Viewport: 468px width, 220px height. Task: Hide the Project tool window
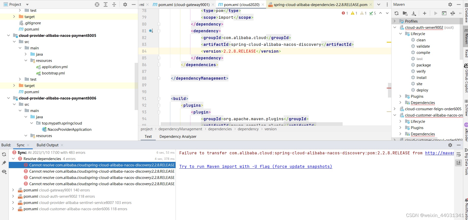tap(134, 5)
